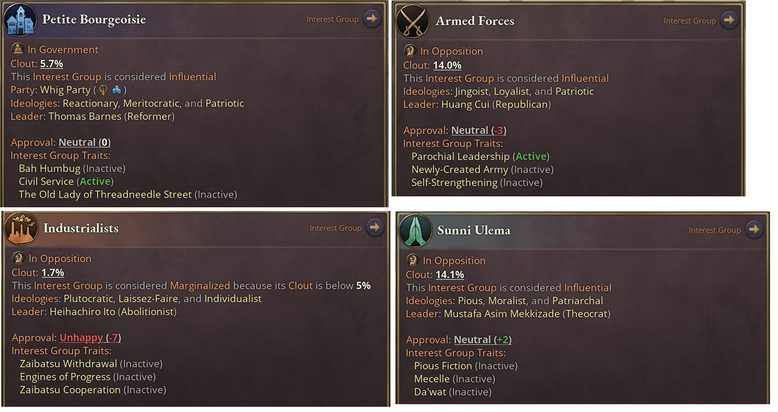The width and height of the screenshot is (778, 412).
Task: Click the Laissez-Faire ideology link
Action: coord(149,298)
